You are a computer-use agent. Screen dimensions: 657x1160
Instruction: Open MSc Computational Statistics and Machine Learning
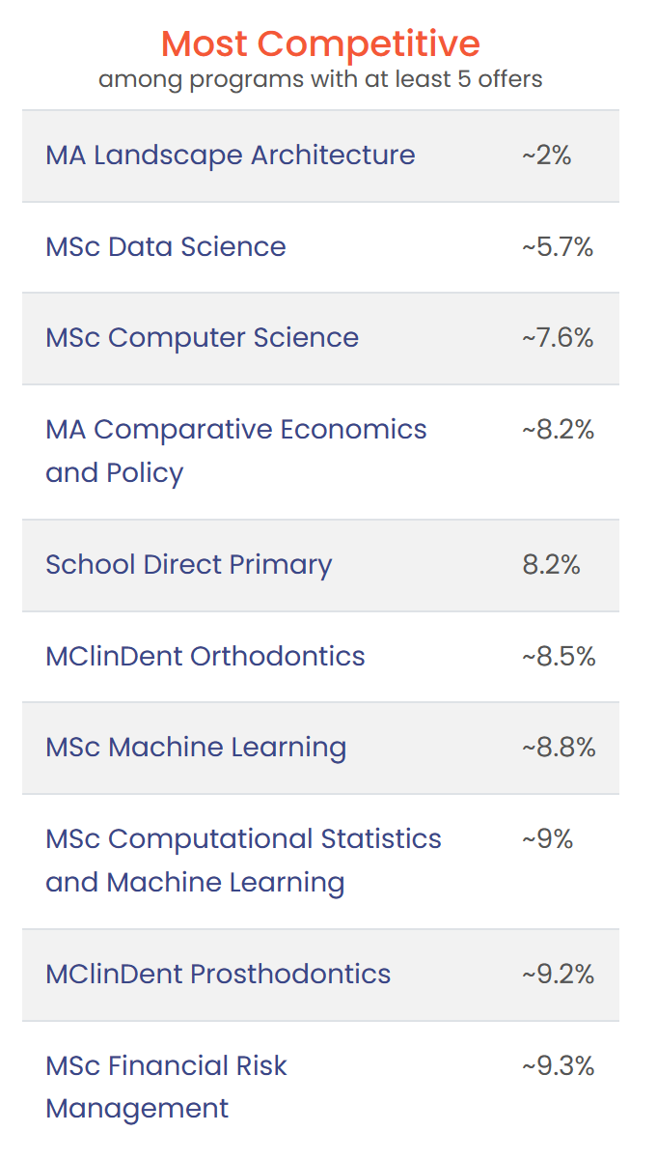pos(243,861)
